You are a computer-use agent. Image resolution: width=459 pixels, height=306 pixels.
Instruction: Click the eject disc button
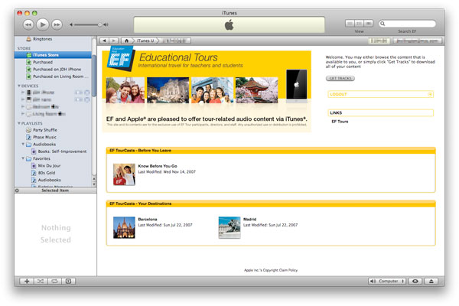[431, 281]
